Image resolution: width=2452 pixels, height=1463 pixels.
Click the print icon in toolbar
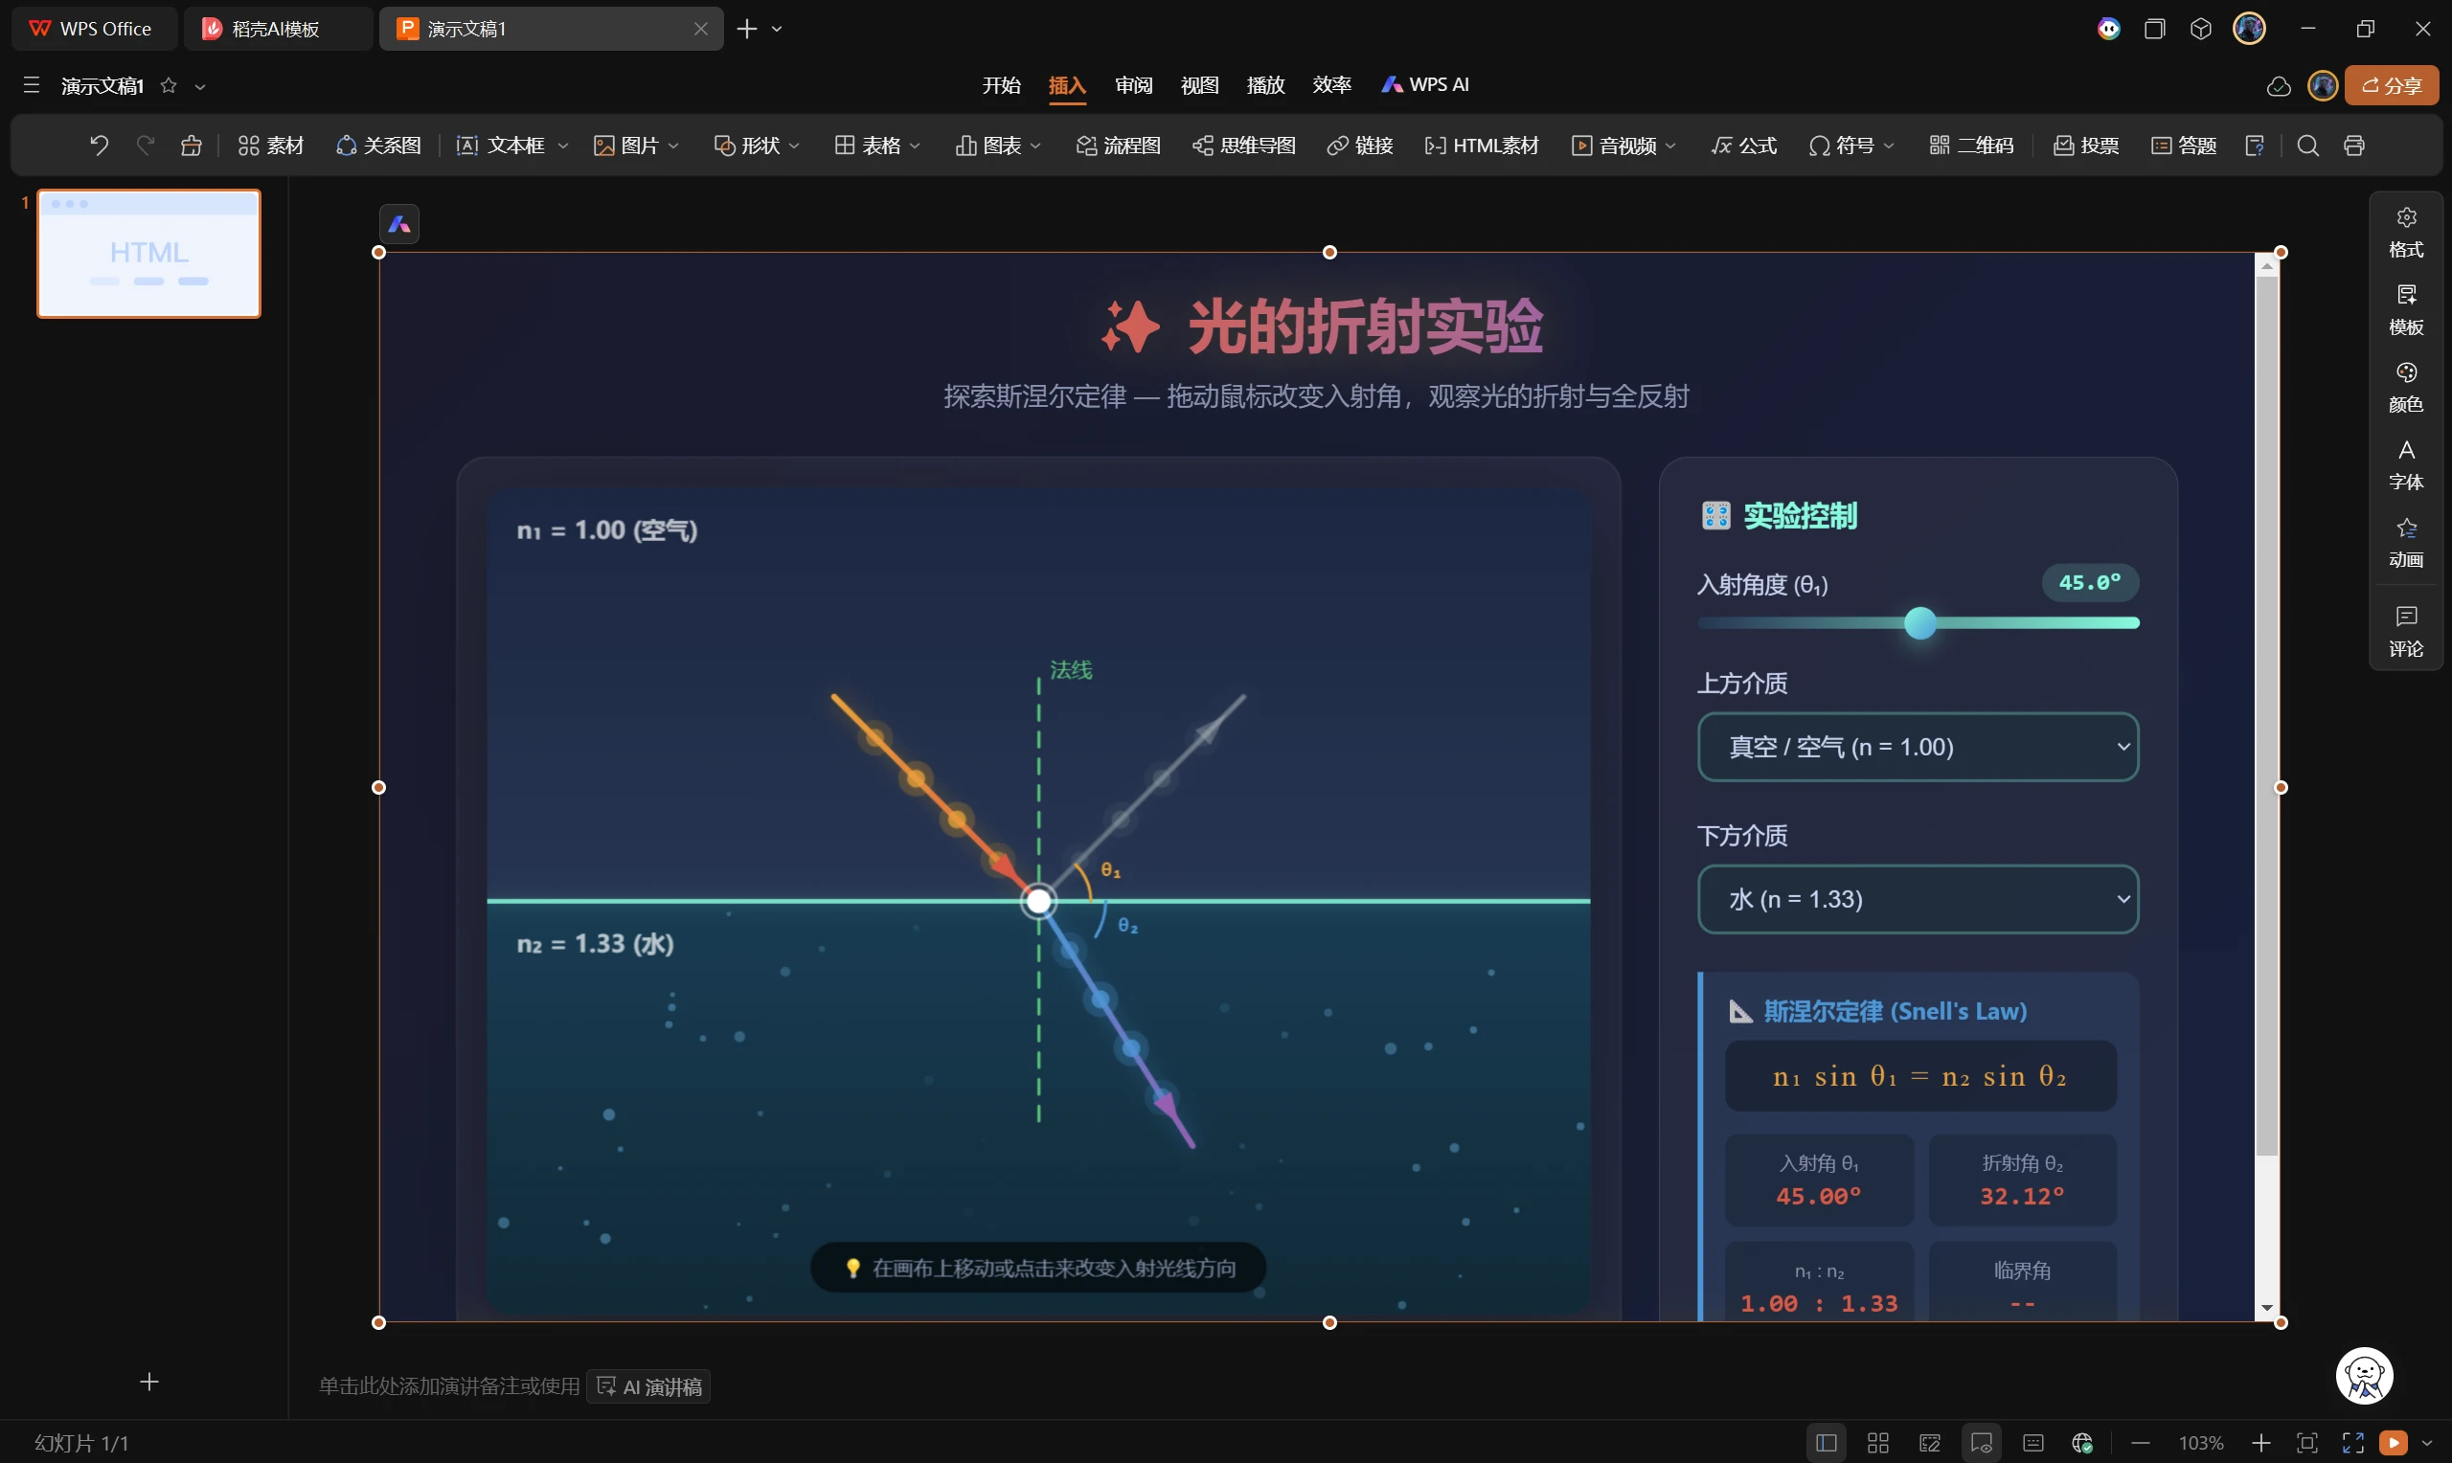tap(2354, 146)
